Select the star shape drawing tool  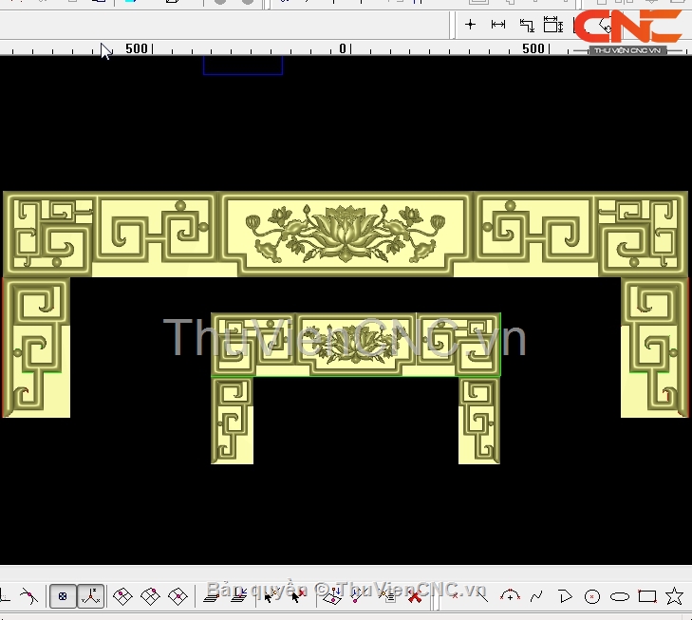(674, 596)
